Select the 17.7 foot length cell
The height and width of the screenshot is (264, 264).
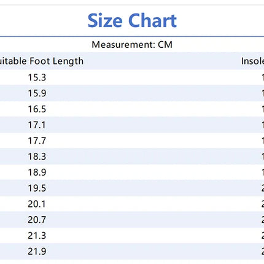pos(37,141)
